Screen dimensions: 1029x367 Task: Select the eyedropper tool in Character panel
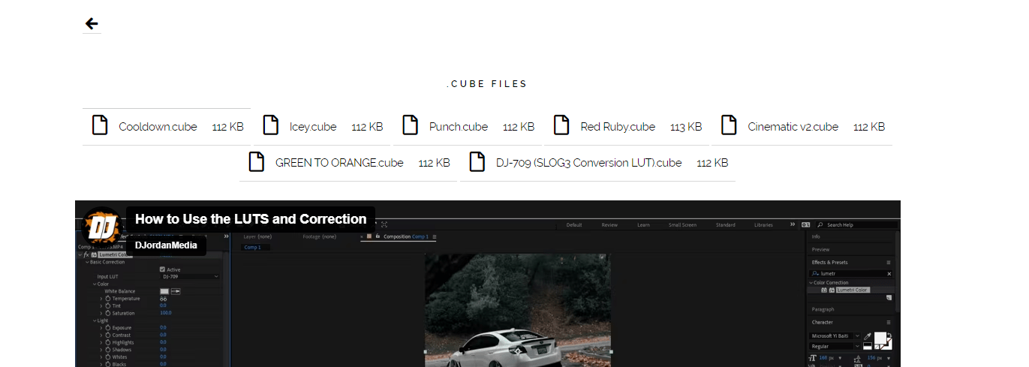tap(868, 336)
